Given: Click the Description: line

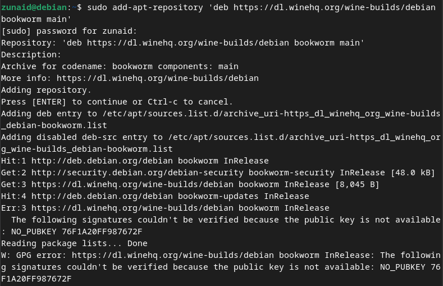Looking at the screenshot, I should [x=31, y=55].
